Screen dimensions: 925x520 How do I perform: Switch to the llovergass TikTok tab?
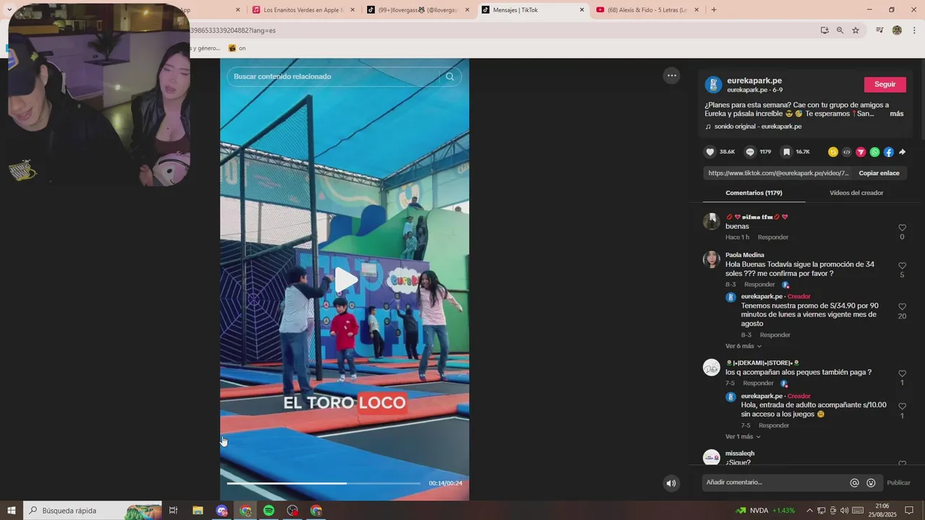[x=418, y=10]
